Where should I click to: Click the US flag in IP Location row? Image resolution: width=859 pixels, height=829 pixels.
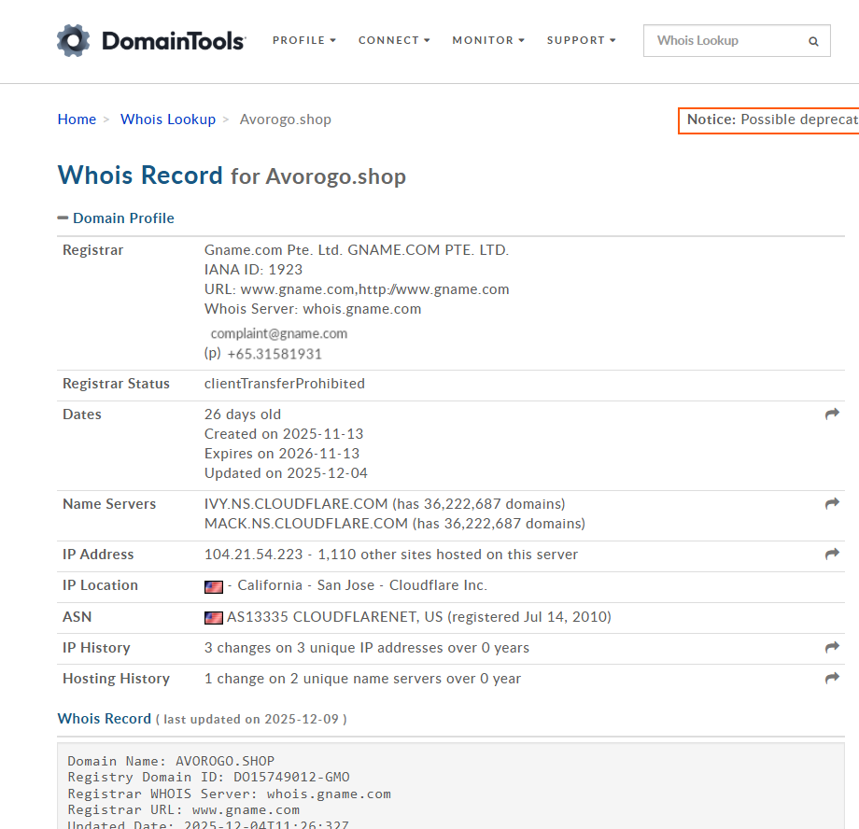click(x=214, y=586)
